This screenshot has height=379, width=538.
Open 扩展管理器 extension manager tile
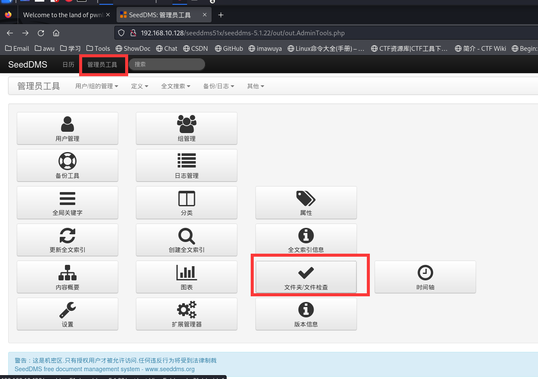pyautogui.click(x=186, y=314)
